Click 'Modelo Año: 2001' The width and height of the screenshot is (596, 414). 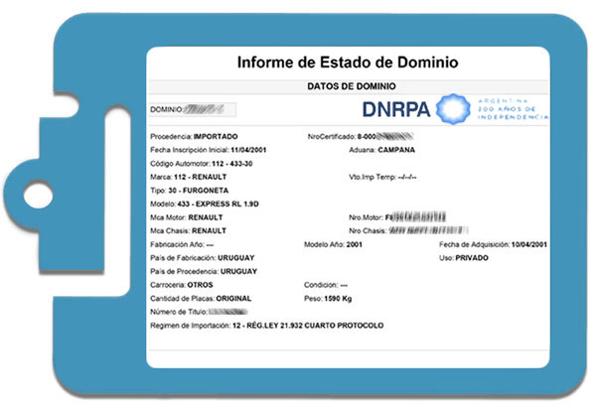pos(333,244)
